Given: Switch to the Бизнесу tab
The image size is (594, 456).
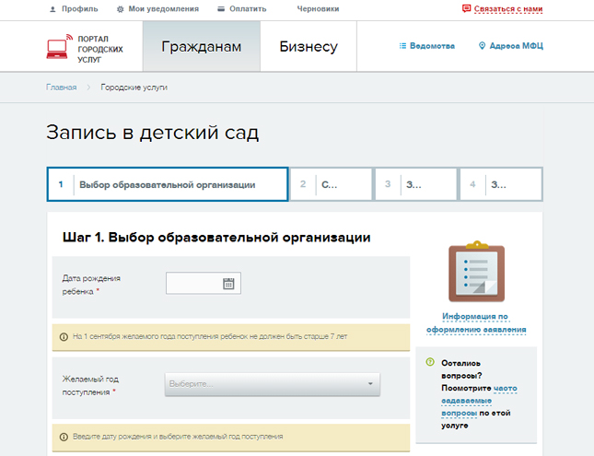Looking at the screenshot, I should [x=308, y=47].
